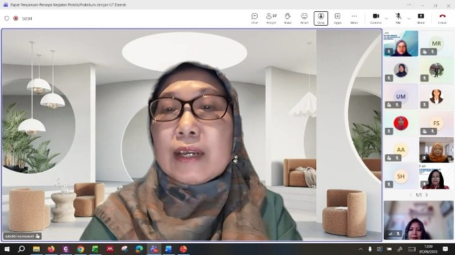
Task: Select the MR participant tile
Action: (x=436, y=44)
